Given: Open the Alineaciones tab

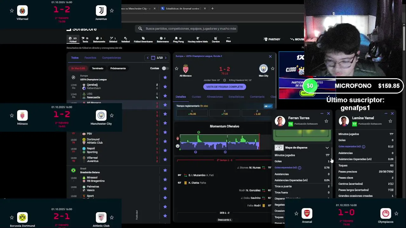Looking at the screenshot, I should (x=215, y=97).
